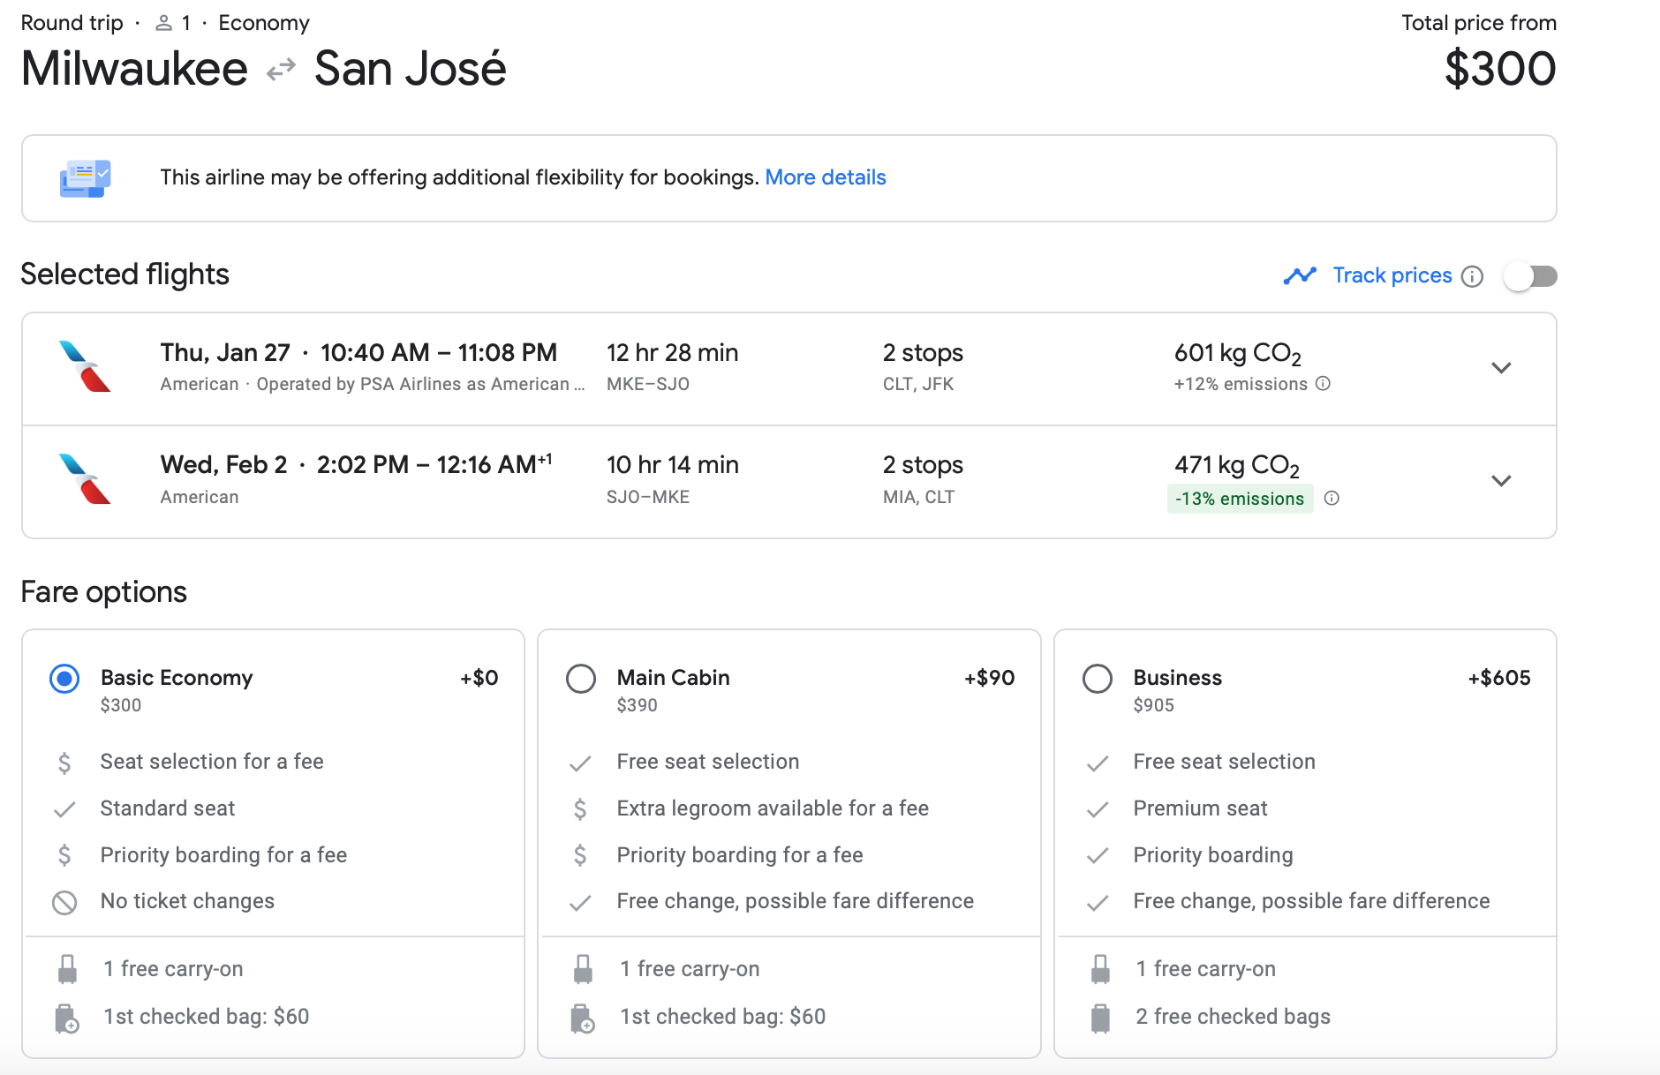Click the Basic Economy +$0 price difference

pyautogui.click(x=479, y=678)
